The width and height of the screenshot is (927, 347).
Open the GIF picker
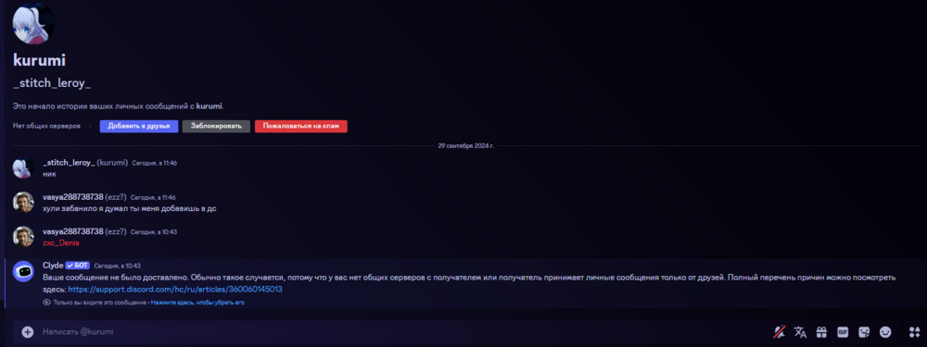point(843,331)
